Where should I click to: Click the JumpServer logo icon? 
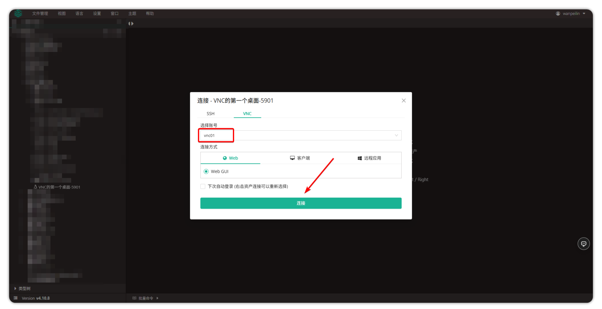click(18, 13)
